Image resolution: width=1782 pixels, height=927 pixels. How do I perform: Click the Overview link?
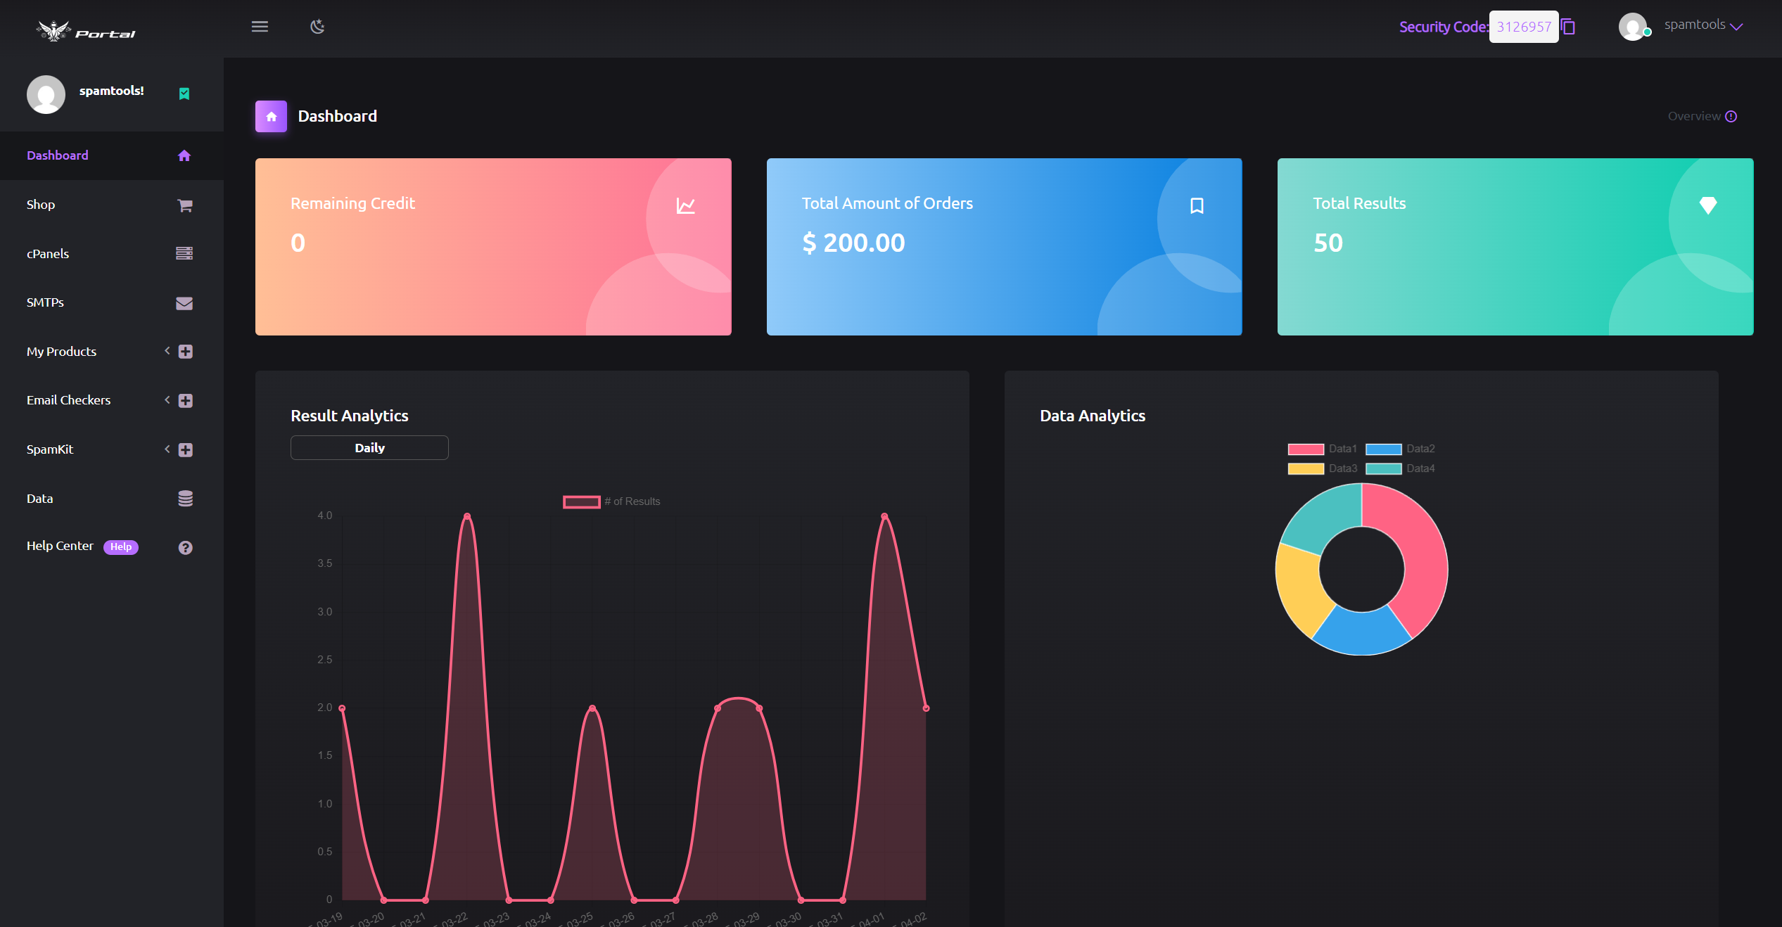tap(1695, 116)
